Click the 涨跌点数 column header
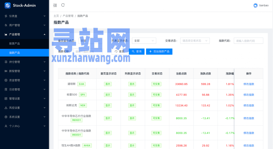 click(x=206, y=74)
